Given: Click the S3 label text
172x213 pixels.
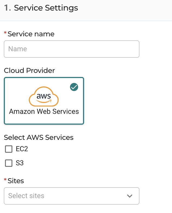Looking at the screenshot, I should 20,163.
